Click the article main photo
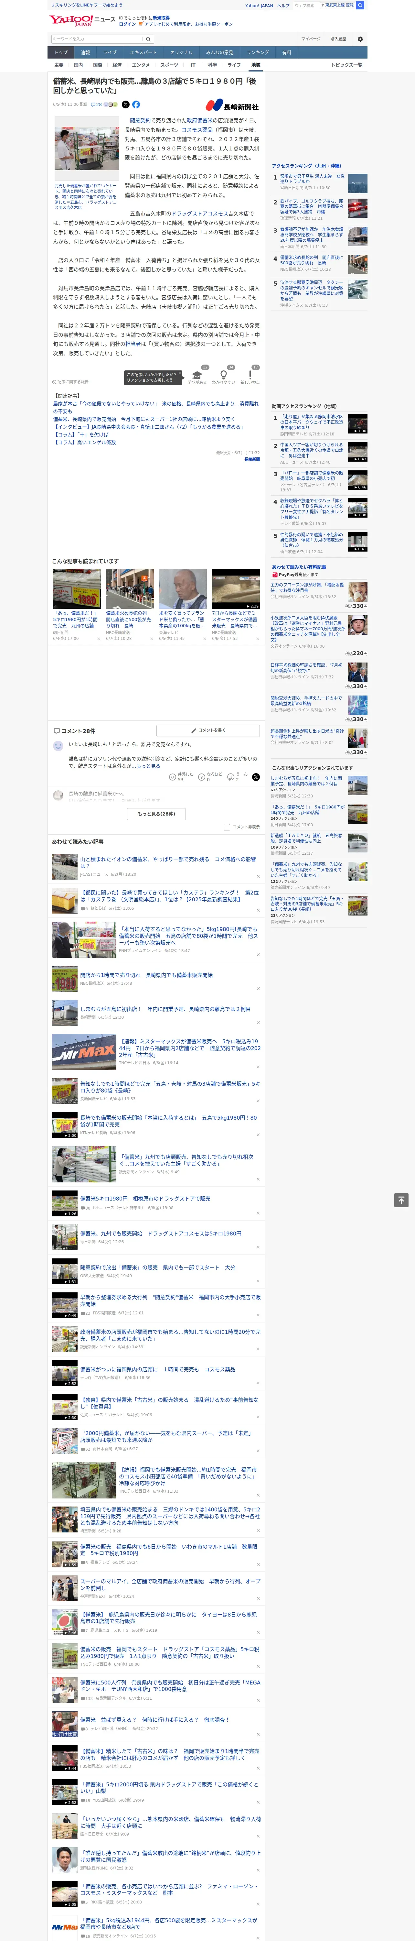415x1941 pixels. click(87, 148)
